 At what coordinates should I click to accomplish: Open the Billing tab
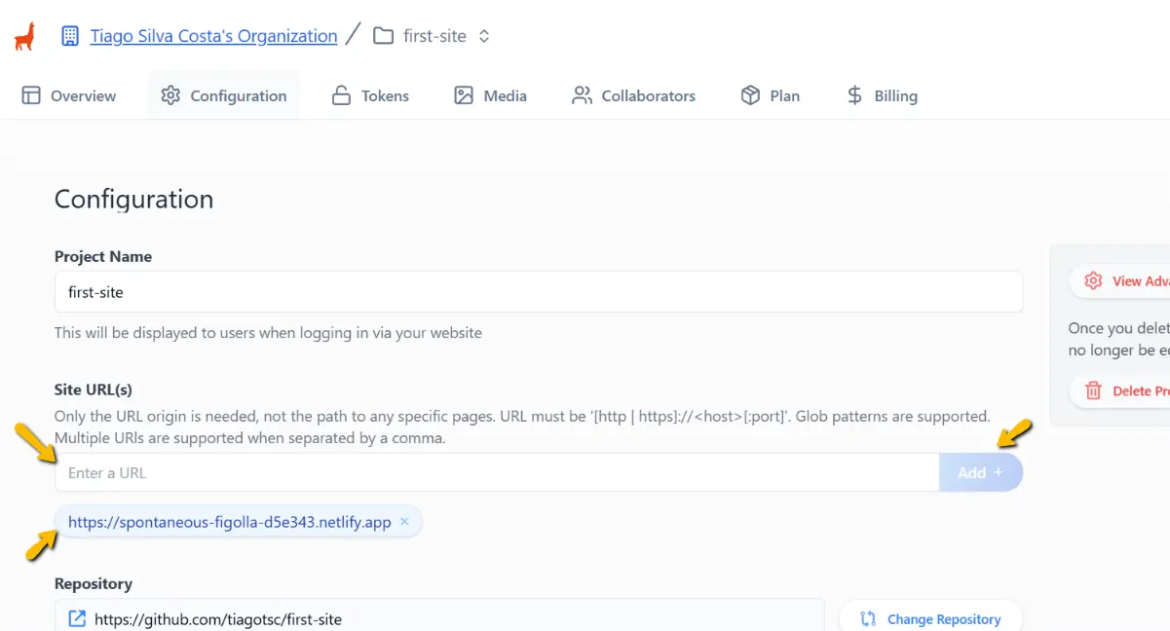(882, 95)
